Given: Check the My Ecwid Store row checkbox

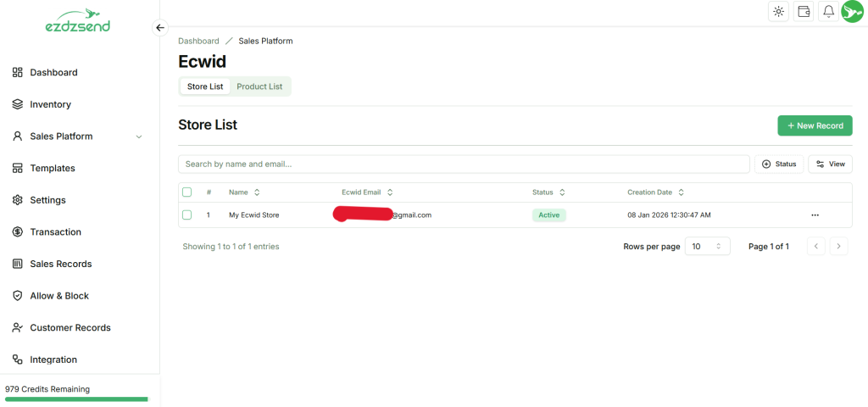Looking at the screenshot, I should point(187,215).
